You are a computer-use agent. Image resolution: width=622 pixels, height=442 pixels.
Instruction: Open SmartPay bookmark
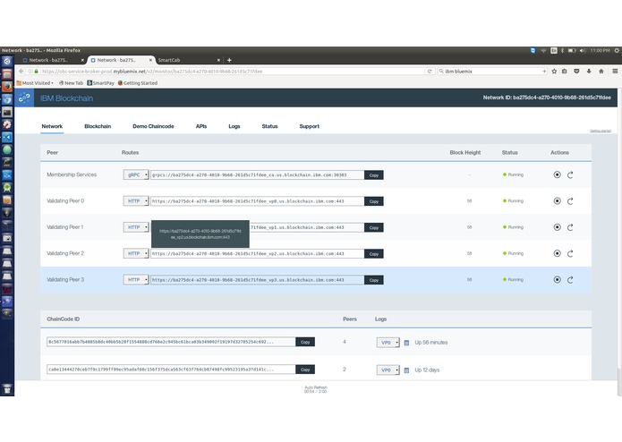[101, 83]
